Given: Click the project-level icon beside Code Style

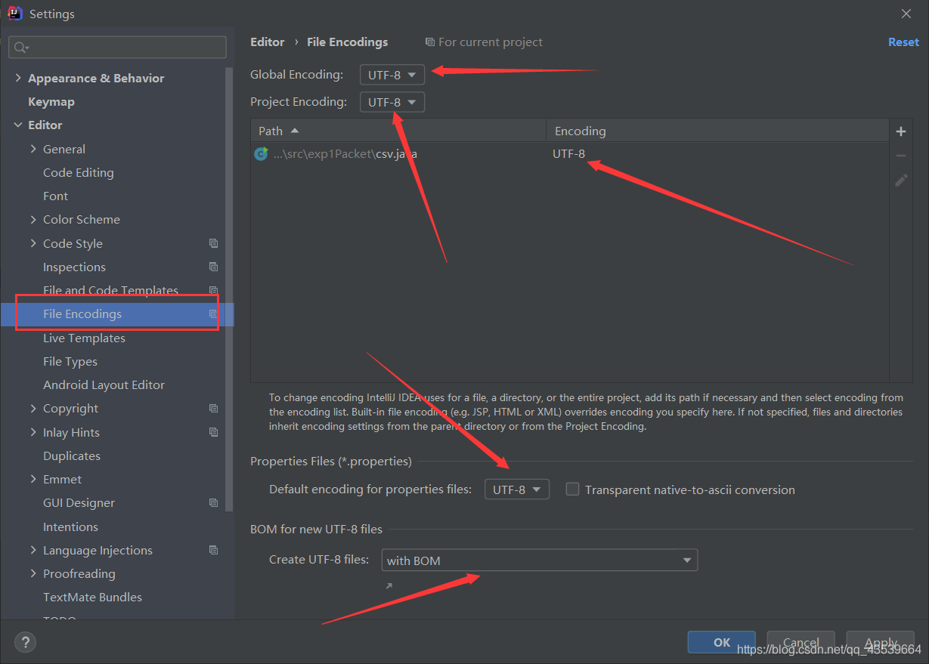Looking at the screenshot, I should coord(214,243).
